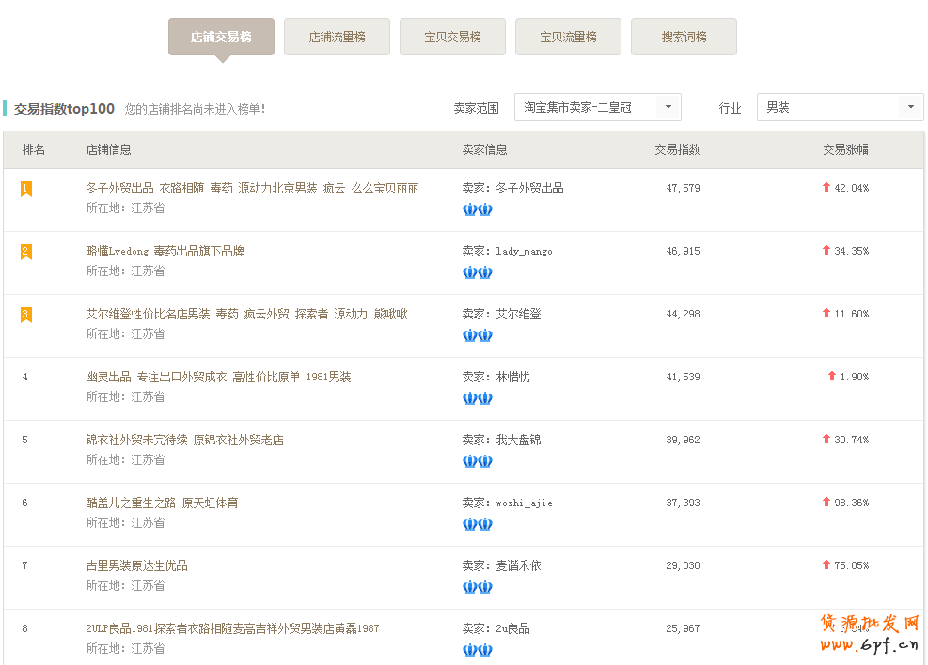Select the 男装 industry combo box

(827, 108)
